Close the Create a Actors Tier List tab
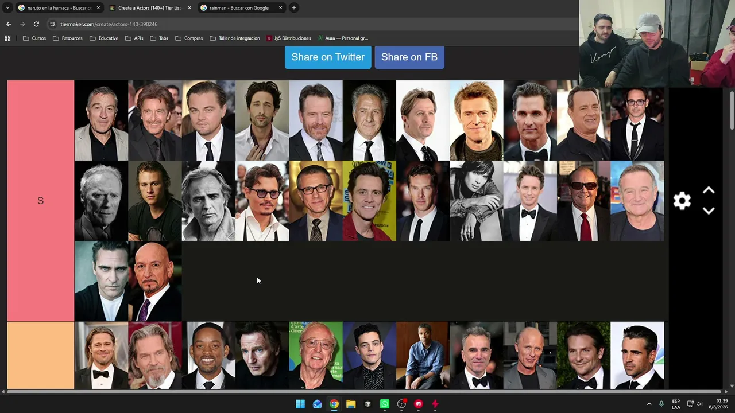 point(189,8)
